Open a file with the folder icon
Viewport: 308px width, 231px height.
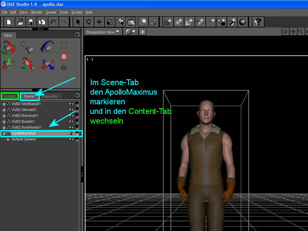tap(20, 22)
